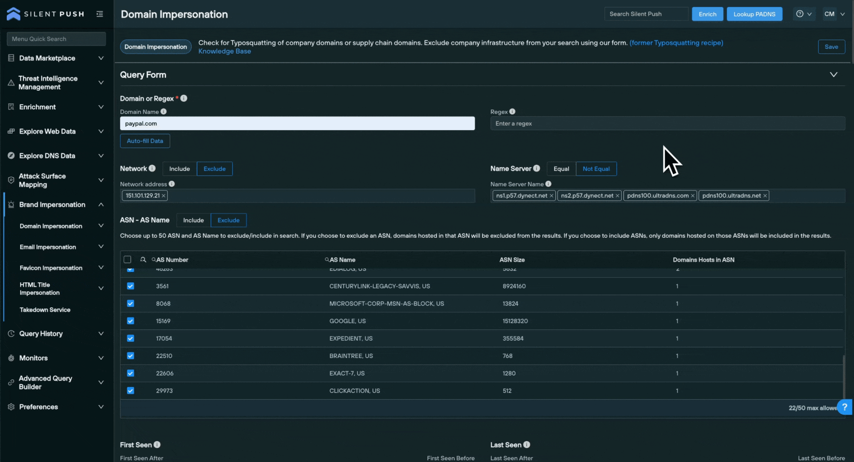Image resolution: width=854 pixels, height=462 pixels.
Task: Click the Enrich button
Action: 707,14
